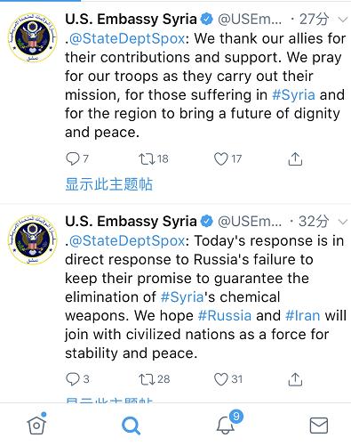Open the #Russia hashtag
This screenshot has height=446, width=351.
pos(225,315)
